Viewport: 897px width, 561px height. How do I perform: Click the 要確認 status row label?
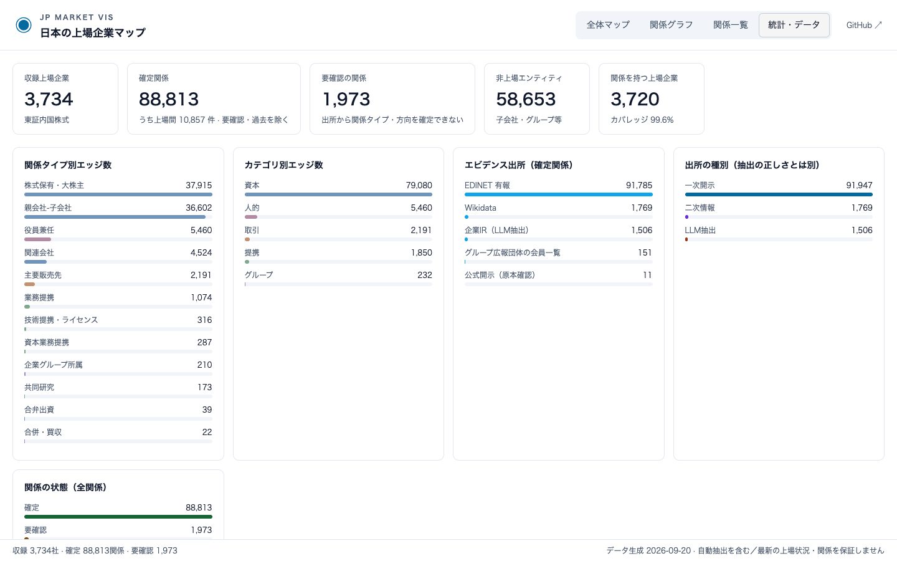[36, 530]
